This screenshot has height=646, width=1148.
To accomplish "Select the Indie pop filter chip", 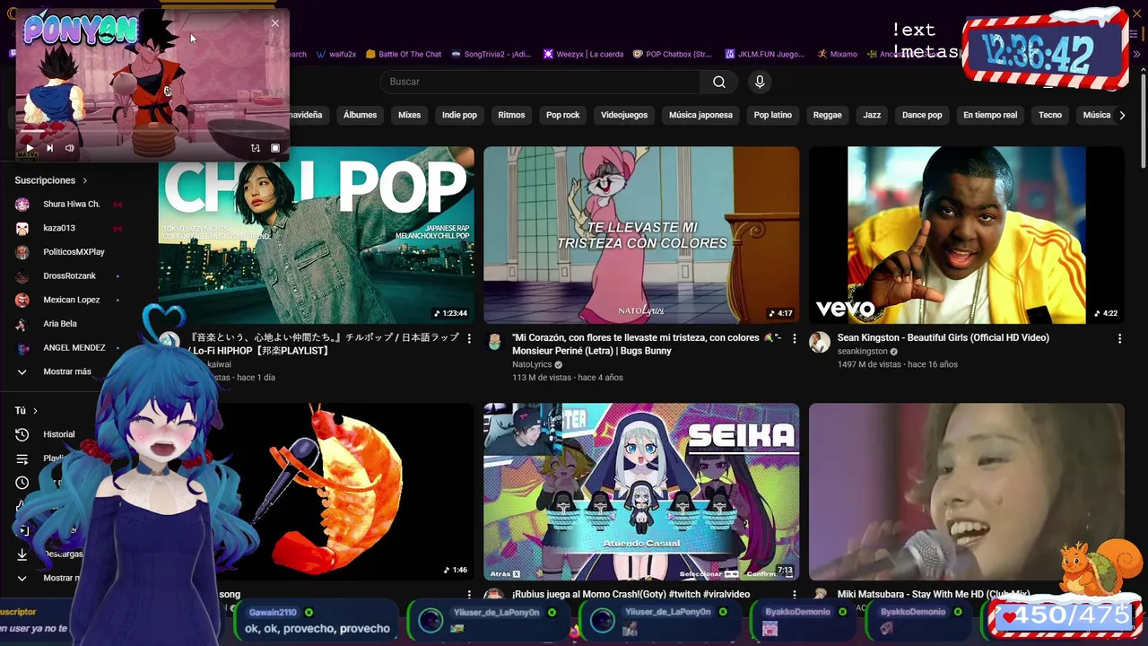I will pos(459,115).
